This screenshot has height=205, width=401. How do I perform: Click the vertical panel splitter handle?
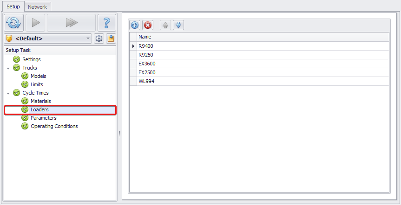(x=119, y=135)
